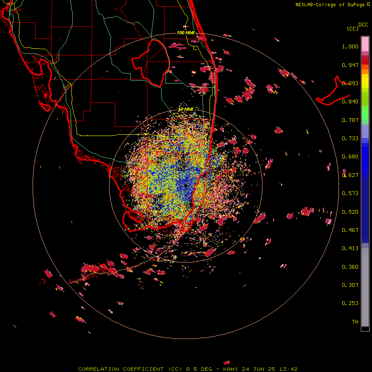Click the NEXLAB-College of DuPage credit text

(x=330, y=5)
